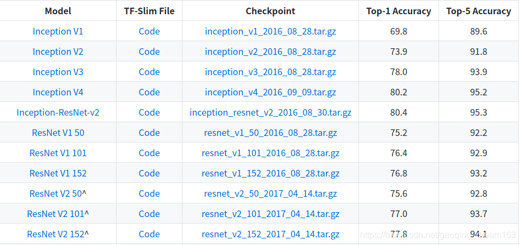Open the ResNet V1 50 model link
Screen dimensions: 521x245
point(58,133)
